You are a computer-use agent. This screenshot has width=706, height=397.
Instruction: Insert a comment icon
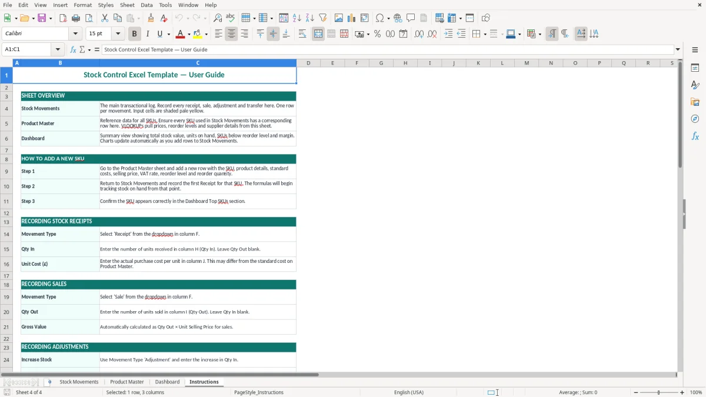tap(411, 18)
